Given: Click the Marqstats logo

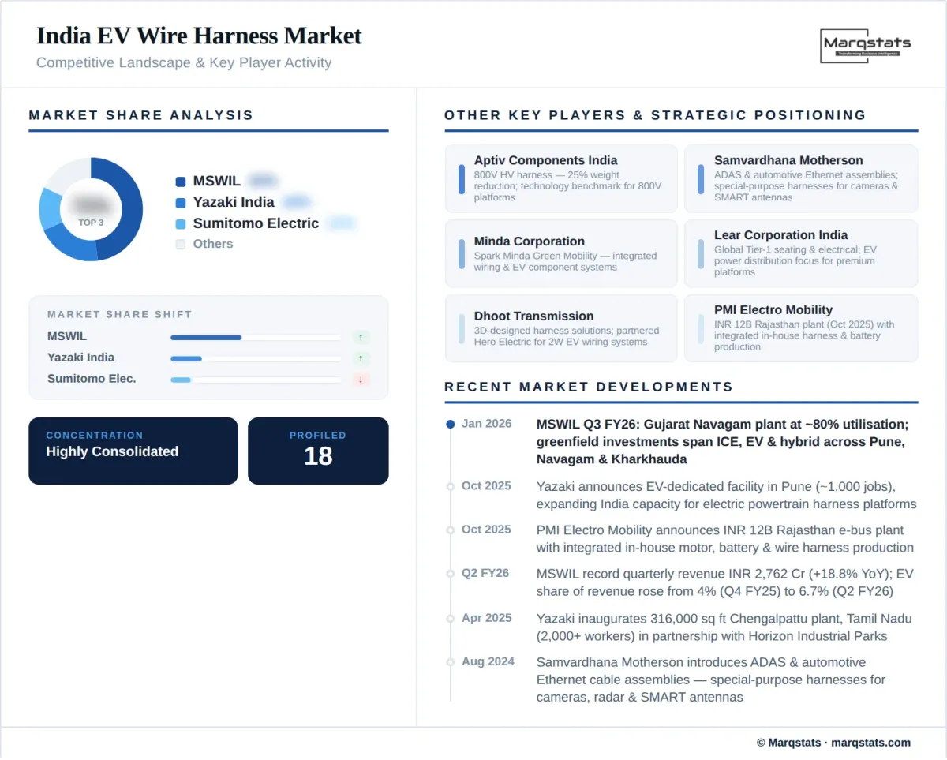Looking at the screenshot, I should tap(866, 46).
